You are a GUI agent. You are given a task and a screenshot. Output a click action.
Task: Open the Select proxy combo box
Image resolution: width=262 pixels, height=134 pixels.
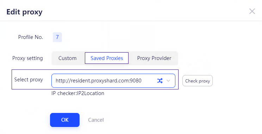113,81
